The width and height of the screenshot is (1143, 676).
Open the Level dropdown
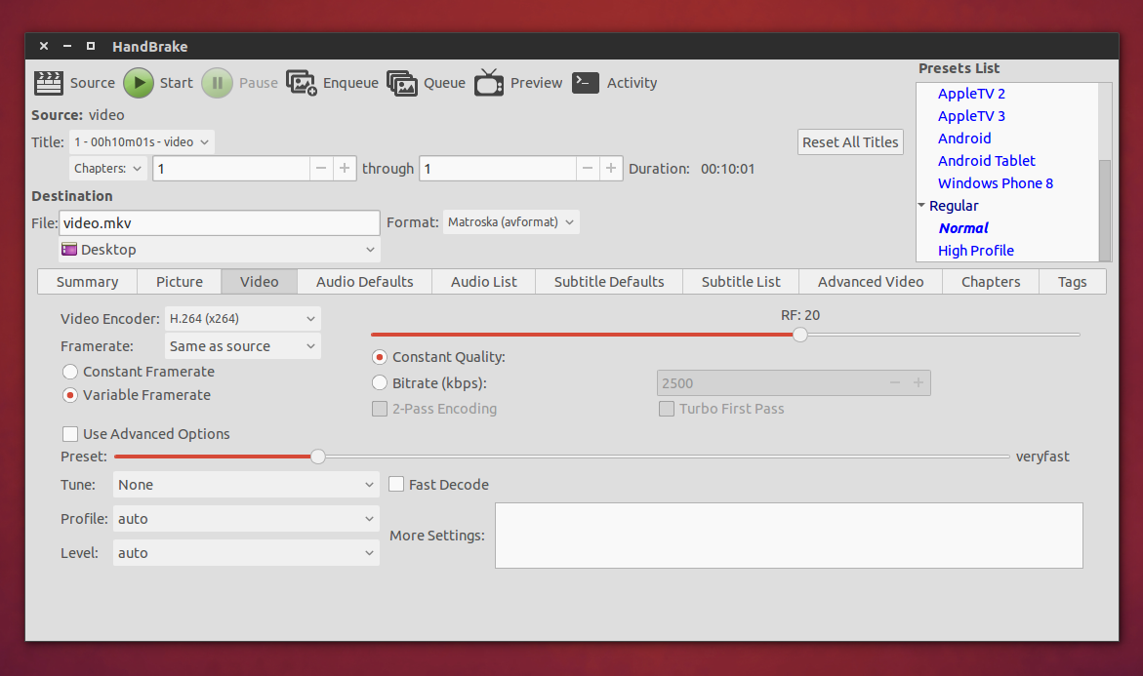[246, 553]
